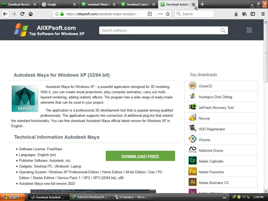Click the scrollbar down arrow
This screenshot has height=201, width=268.
click(x=266, y=191)
